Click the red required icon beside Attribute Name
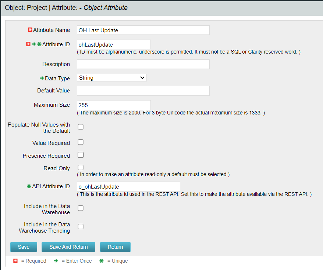The image size is (323, 270). pyautogui.click(x=30, y=30)
